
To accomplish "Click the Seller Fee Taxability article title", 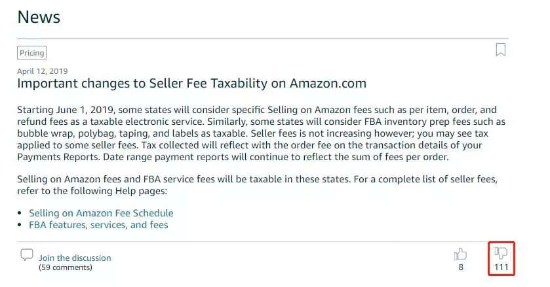I will (x=192, y=83).
